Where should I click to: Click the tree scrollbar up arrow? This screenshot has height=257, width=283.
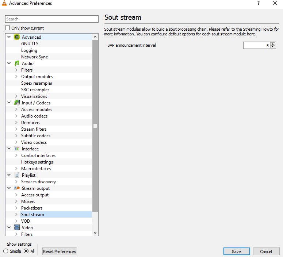click(95, 37)
